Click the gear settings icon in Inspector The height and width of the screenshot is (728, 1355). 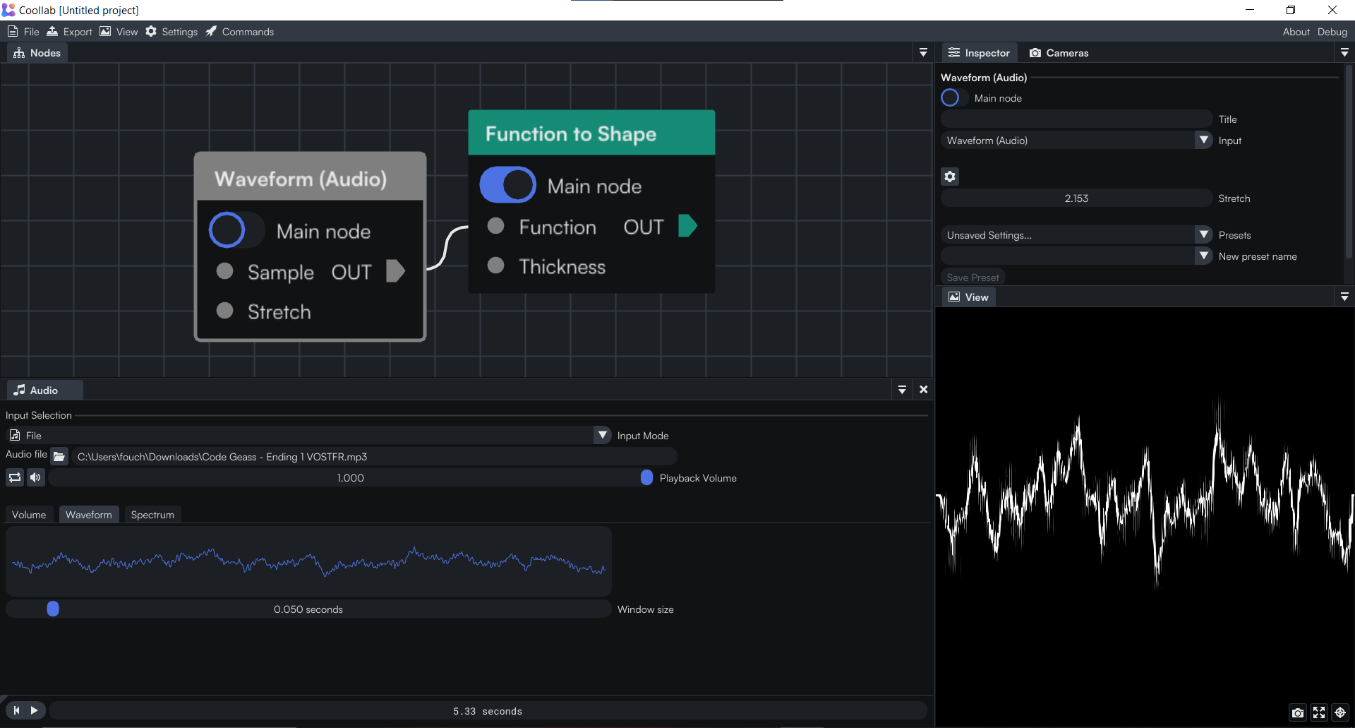tap(950, 177)
